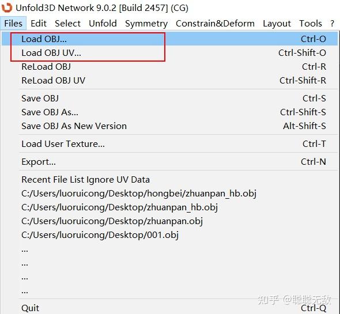Open the Unfold menu
Screen dimensions: 340x314
coord(103,24)
